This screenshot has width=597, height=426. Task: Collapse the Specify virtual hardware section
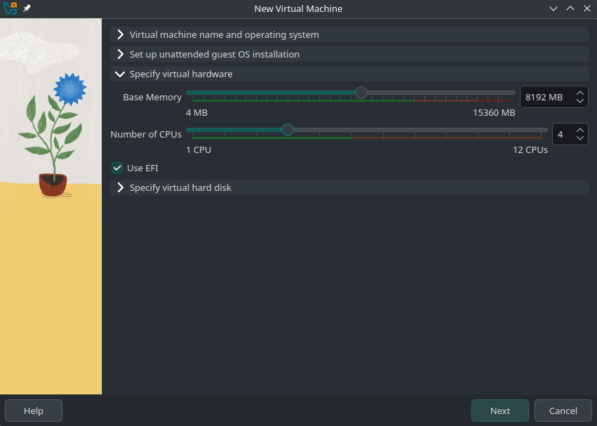[180, 74]
